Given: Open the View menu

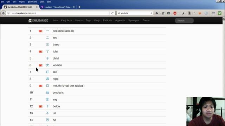Looking at the screenshot, I should point(14,2).
